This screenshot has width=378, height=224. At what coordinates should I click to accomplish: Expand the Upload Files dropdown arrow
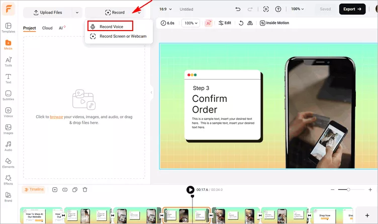77,13
